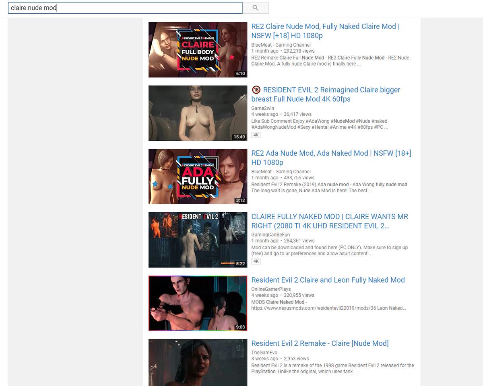This screenshot has width=483, height=386.
Task: Focus the search input containing 'claire nude mod'
Action: 125,8
